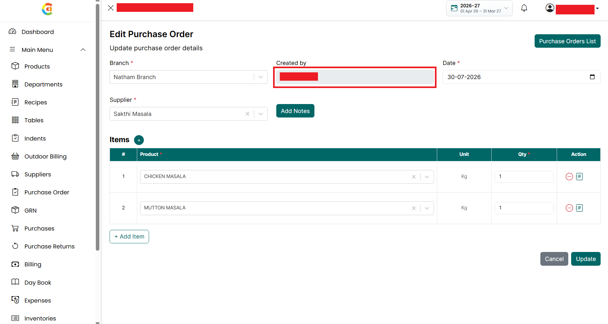Clear the CHICKEN MASALA product selection

point(414,177)
